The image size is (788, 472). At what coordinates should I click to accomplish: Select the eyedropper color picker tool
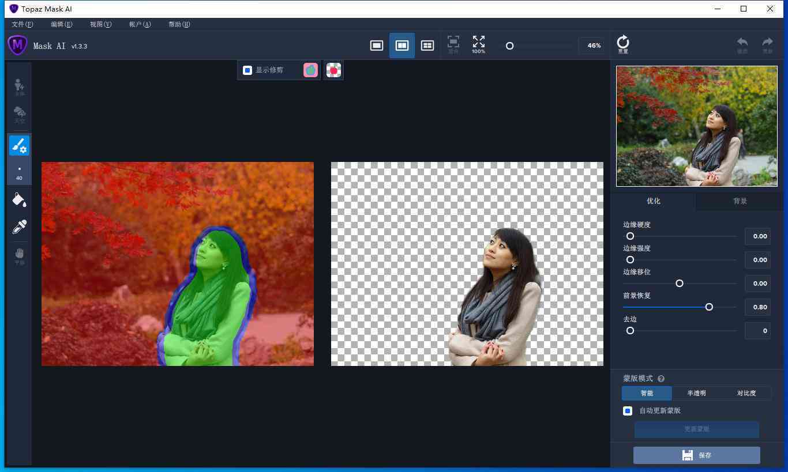[19, 226]
